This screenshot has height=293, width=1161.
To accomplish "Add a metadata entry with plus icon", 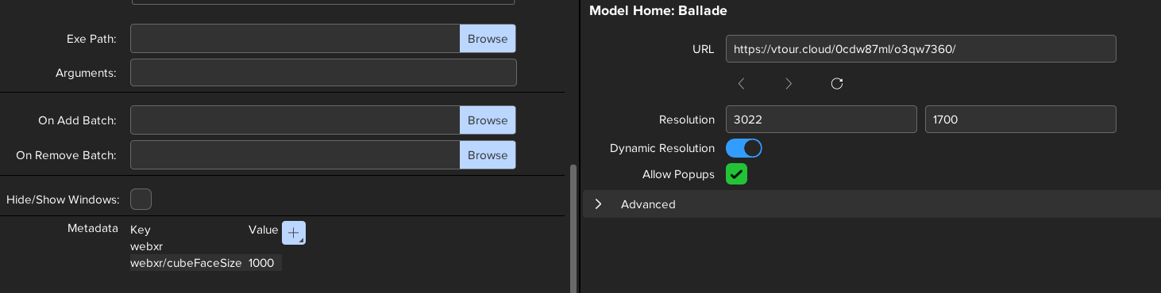I will (294, 233).
